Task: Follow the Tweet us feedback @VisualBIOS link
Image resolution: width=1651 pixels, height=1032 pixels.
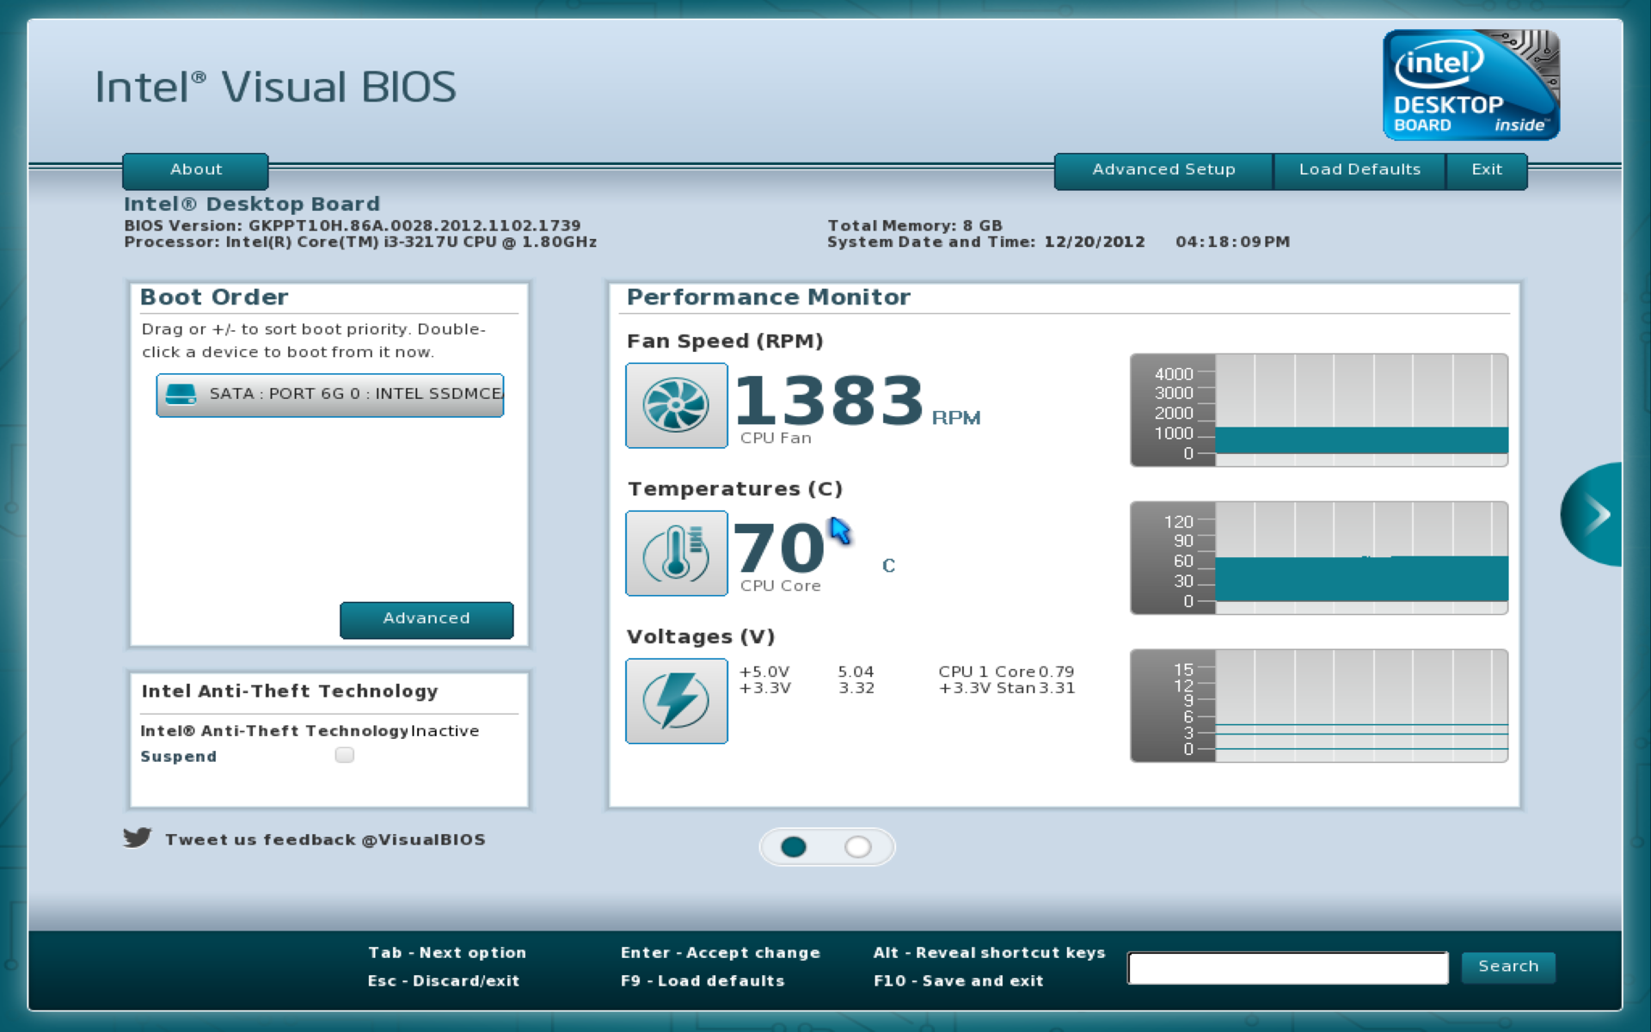Action: (325, 839)
